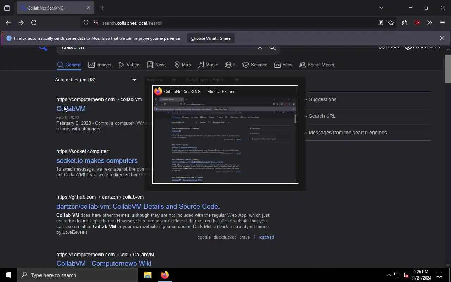Bookmark this page with star icon
The image size is (451, 282).
[x=391, y=23]
